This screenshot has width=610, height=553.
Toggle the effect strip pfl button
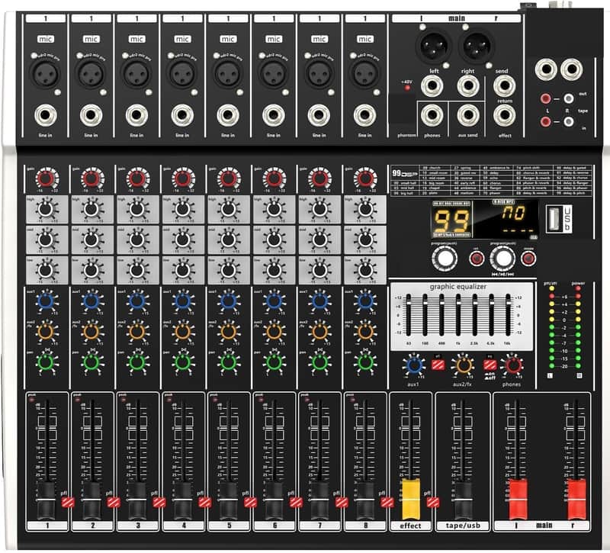(432, 503)
